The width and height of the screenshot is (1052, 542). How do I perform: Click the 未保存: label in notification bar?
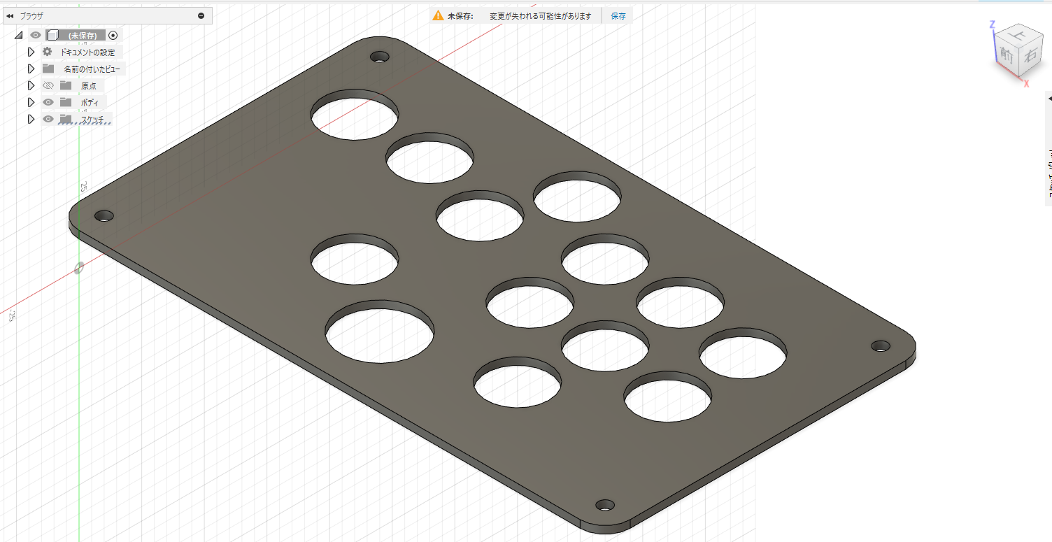(460, 15)
